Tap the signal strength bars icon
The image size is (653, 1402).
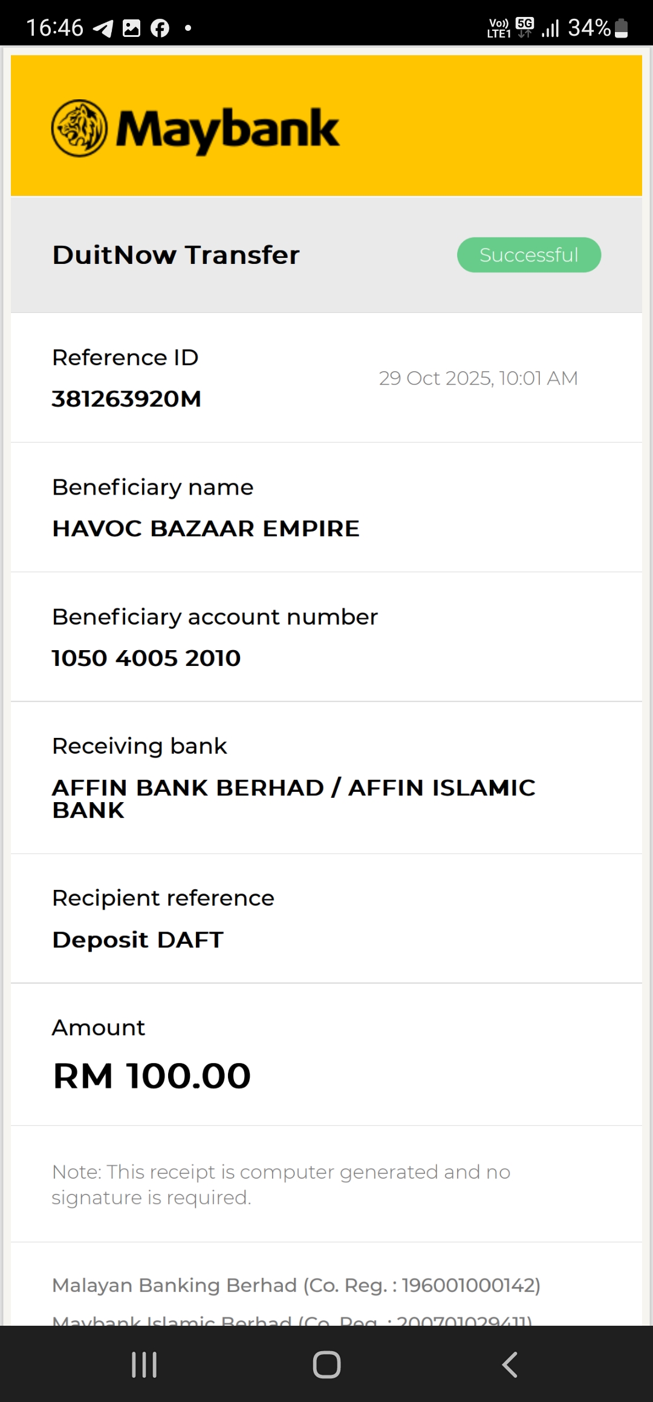(550, 28)
